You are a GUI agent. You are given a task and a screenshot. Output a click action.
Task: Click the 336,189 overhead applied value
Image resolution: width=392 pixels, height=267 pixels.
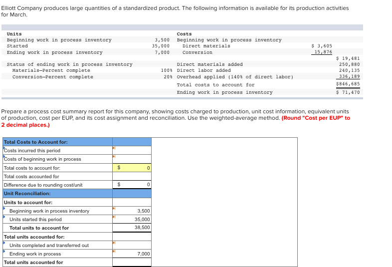click(x=349, y=76)
